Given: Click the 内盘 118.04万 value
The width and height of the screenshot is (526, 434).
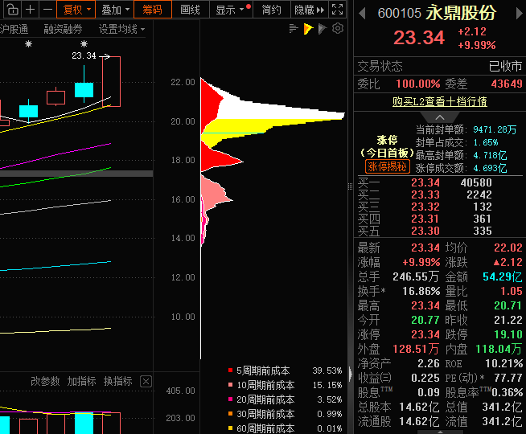Looking at the screenshot, I should click(499, 350).
